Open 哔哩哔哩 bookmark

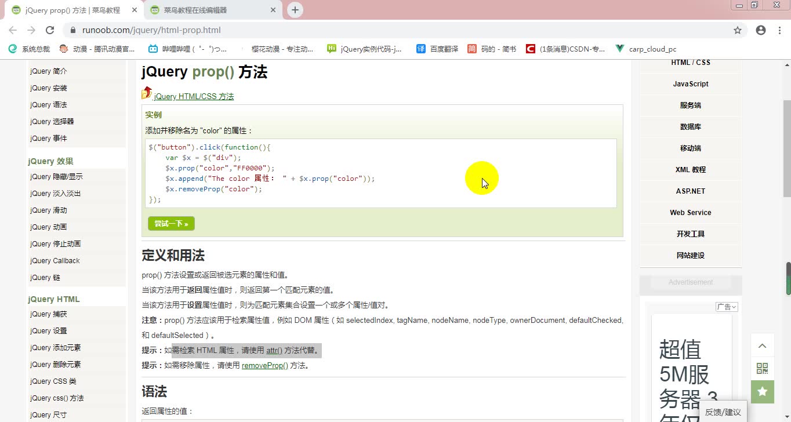[187, 49]
